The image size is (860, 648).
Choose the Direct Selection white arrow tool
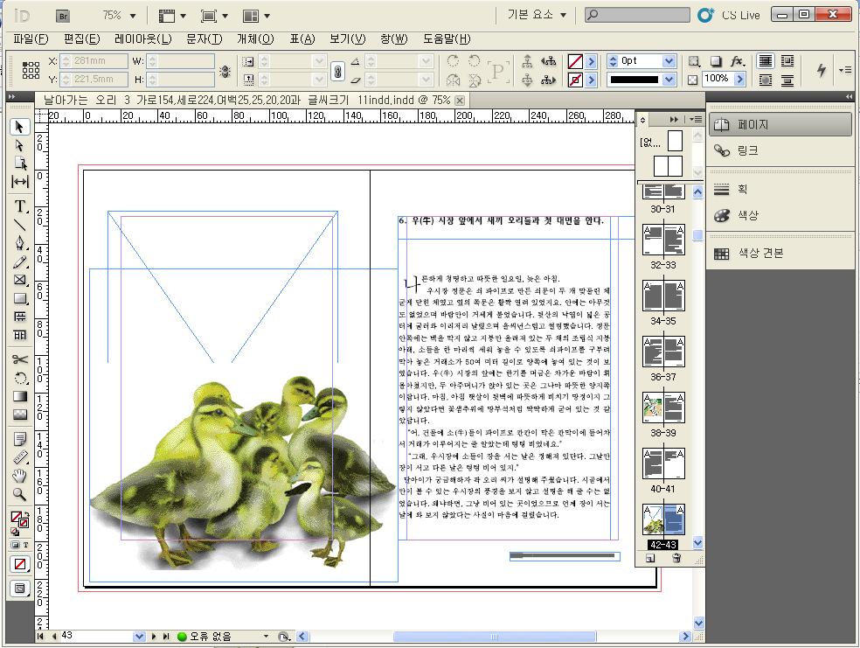click(20, 145)
